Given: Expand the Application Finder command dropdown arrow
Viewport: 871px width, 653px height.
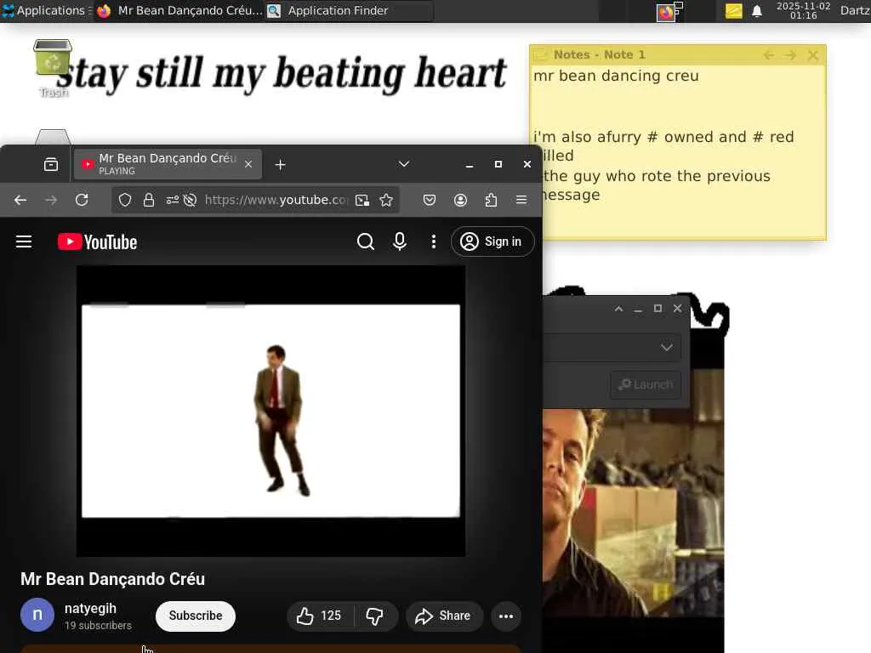Looking at the screenshot, I should pos(667,348).
